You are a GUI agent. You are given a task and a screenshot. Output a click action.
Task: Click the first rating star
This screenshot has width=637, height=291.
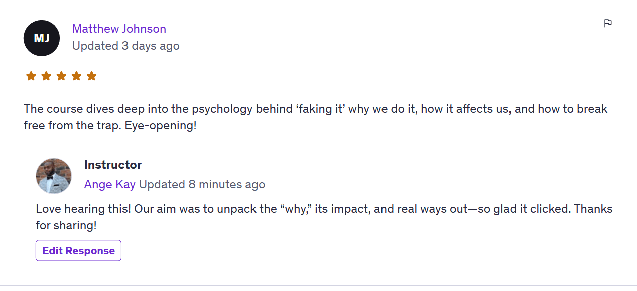tap(31, 76)
